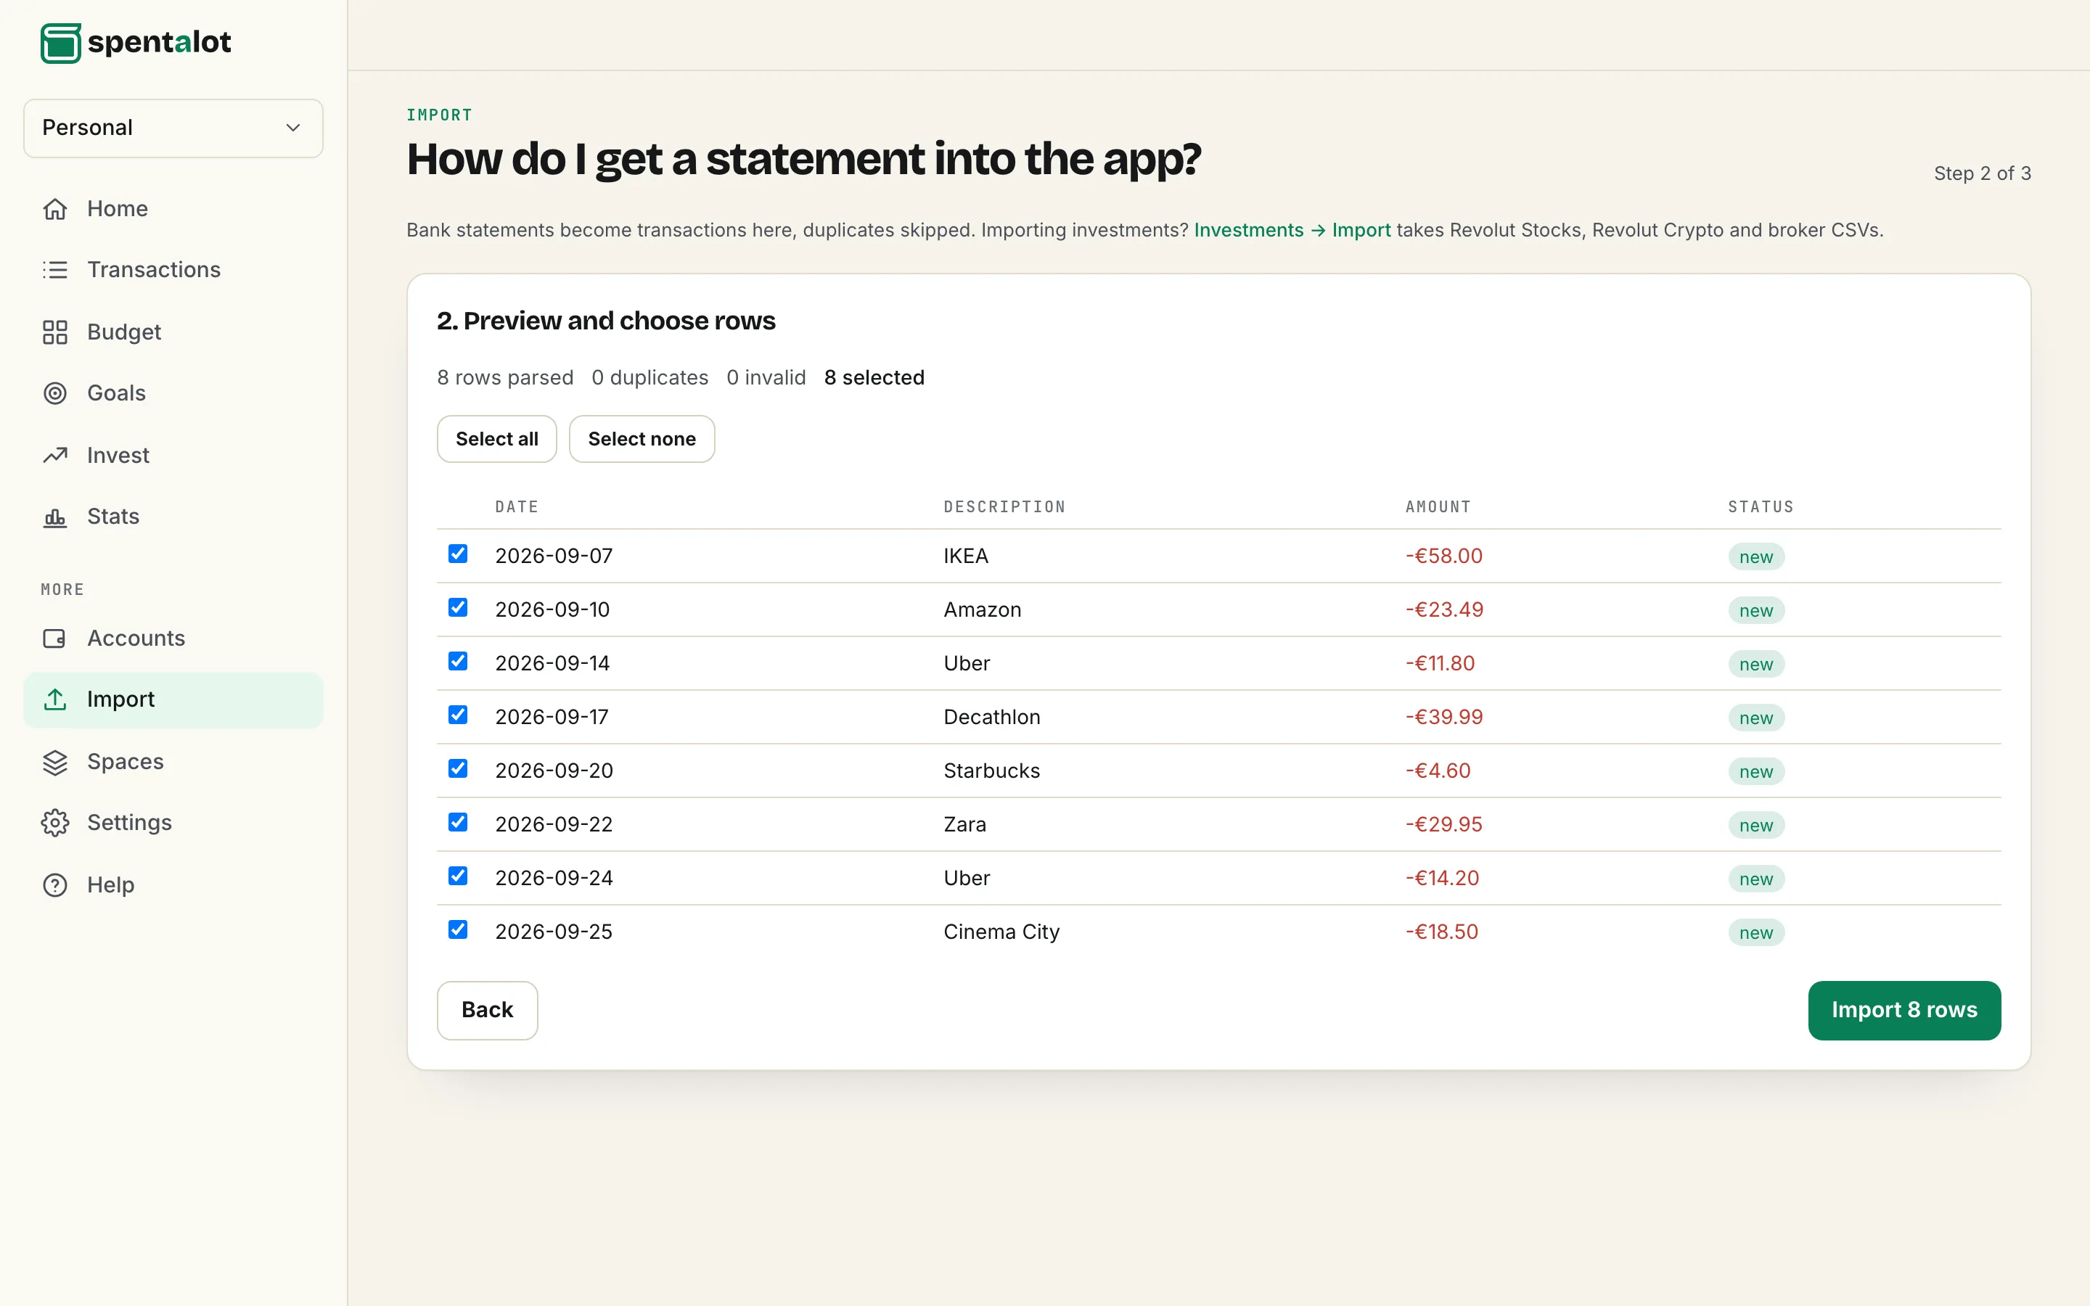The image size is (2090, 1306).
Task: Open the Personal space dropdown
Action: [173, 128]
